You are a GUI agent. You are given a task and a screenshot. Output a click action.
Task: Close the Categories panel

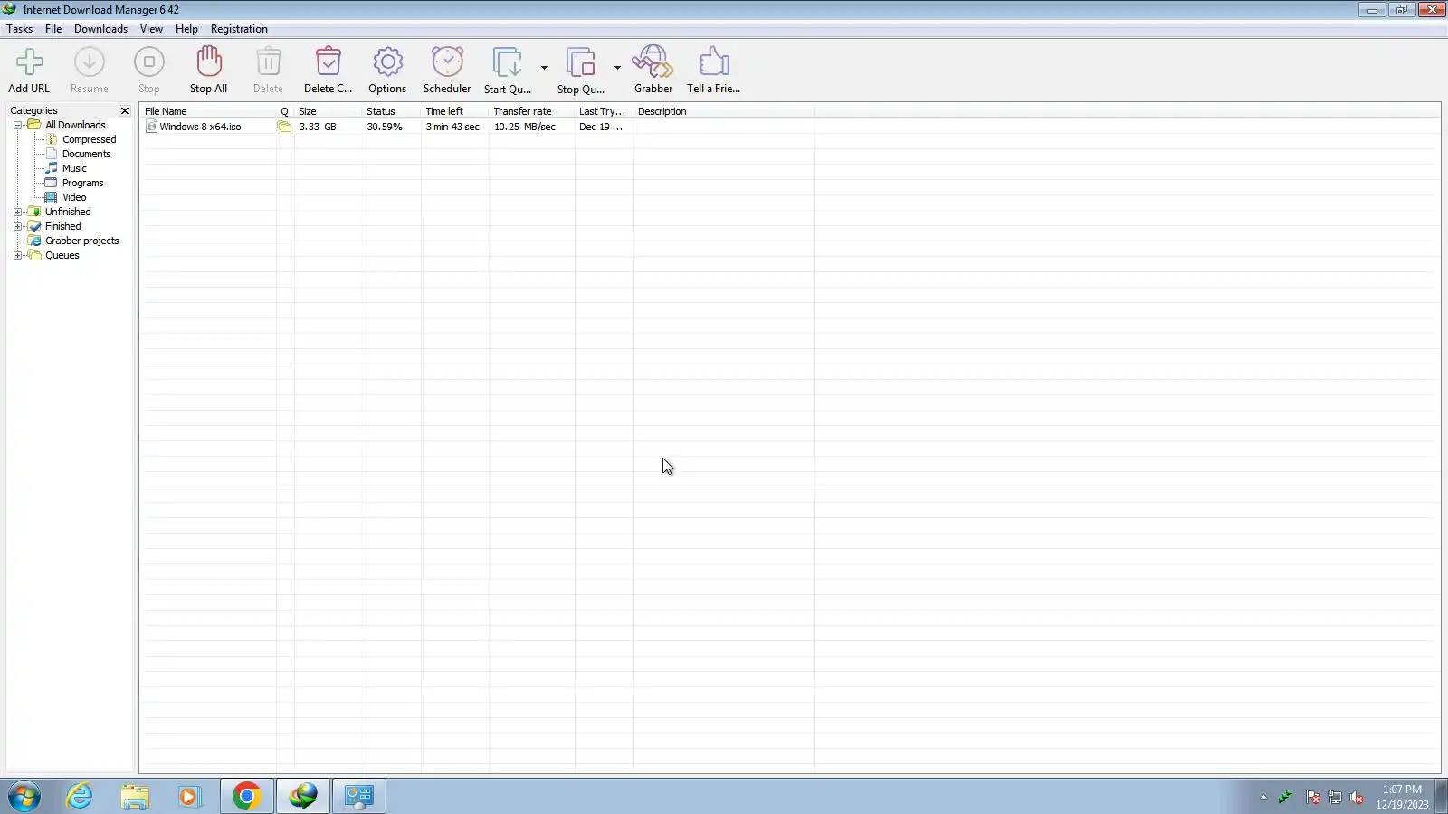[x=125, y=110]
